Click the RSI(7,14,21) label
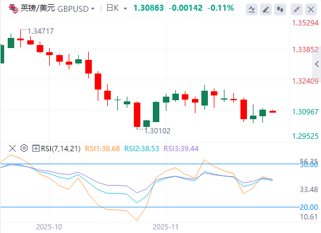The width and height of the screenshot is (321, 233). 60,149
